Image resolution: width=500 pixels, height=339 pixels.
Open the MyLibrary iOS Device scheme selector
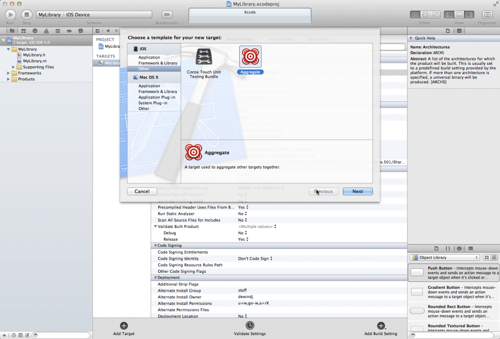pos(94,15)
